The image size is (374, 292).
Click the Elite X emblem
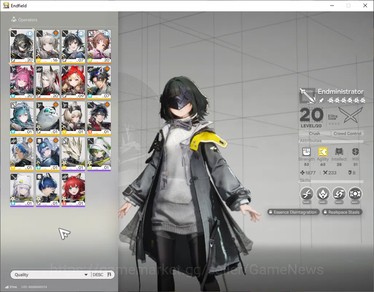pos(351,115)
